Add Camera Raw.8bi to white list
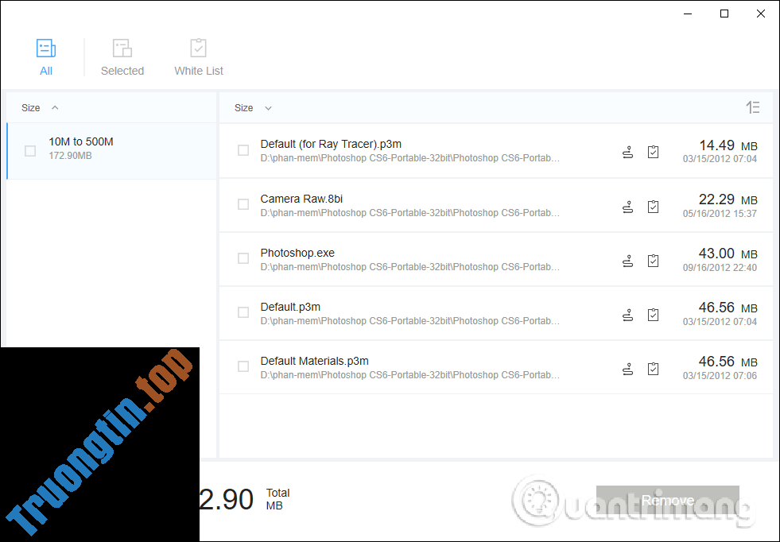 coord(653,207)
